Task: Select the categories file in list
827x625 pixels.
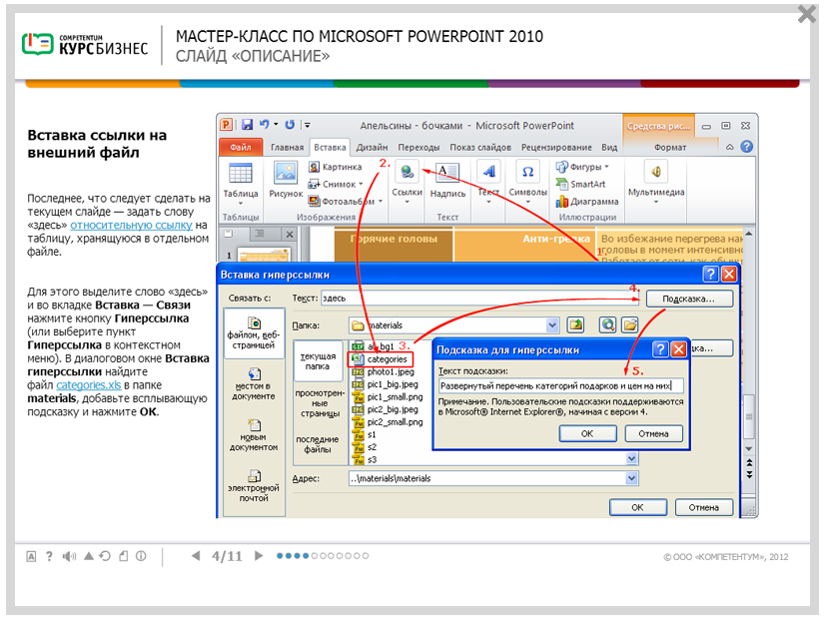Action: click(381, 359)
